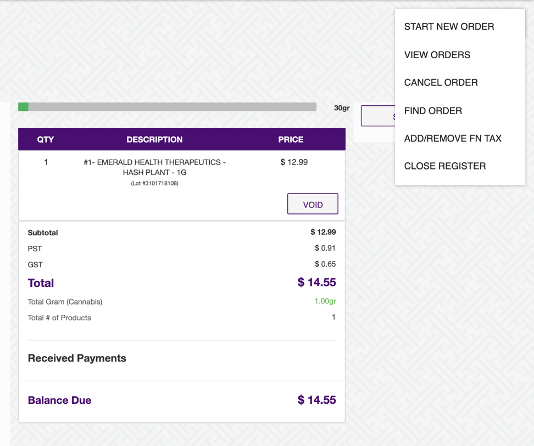534x446 pixels.
Task: Click ADD/REMOVE FN TAX
Action: (x=453, y=138)
